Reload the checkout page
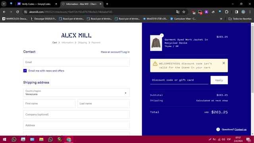Image resolution: width=254 pixels, height=143 pixels. pos(17,12)
